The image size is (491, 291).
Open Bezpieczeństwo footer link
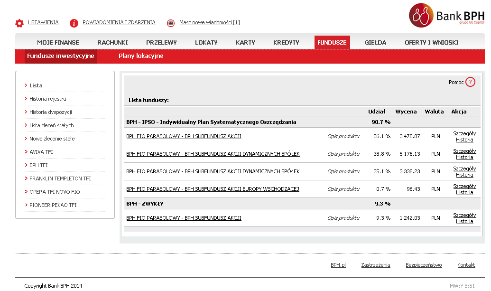point(424,265)
